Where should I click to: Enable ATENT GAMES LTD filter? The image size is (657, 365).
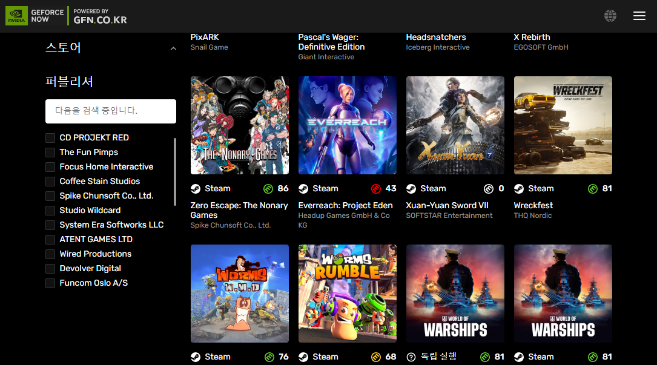click(50, 240)
